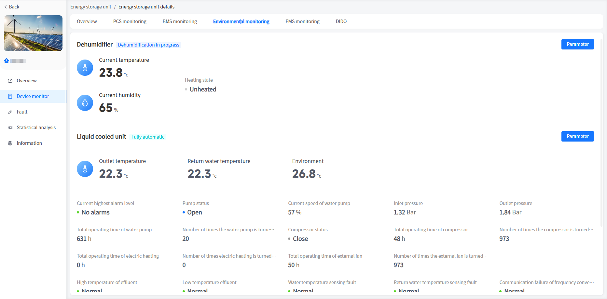Click Energy storage unit breadcrumb link
Viewport: 607px width, 299px height.
(x=91, y=7)
